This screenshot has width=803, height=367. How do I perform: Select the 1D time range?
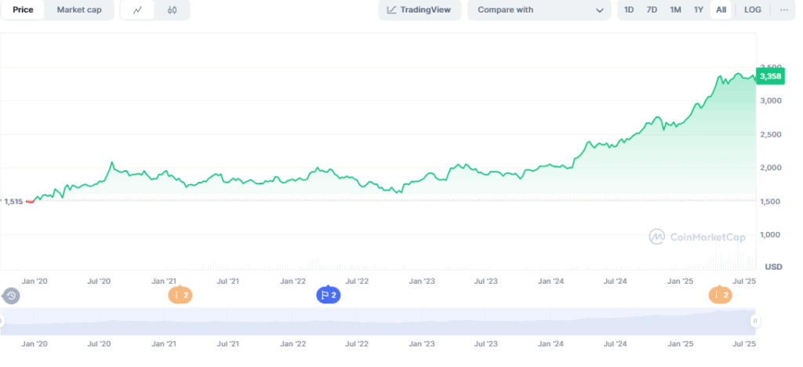[629, 10]
